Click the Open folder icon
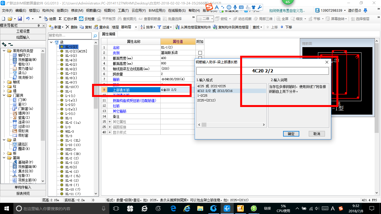The height and width of the screenshot is (214, 381). (10, 19)
